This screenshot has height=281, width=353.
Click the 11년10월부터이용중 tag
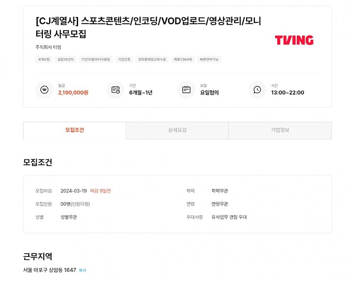96,59
